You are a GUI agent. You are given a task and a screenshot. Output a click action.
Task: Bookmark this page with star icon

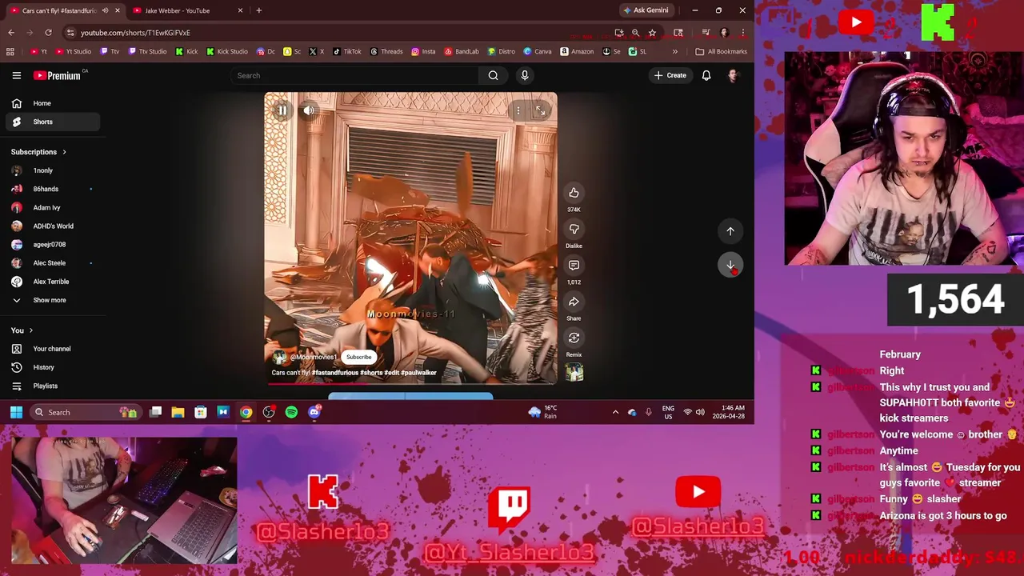click(x=652, y=33)
